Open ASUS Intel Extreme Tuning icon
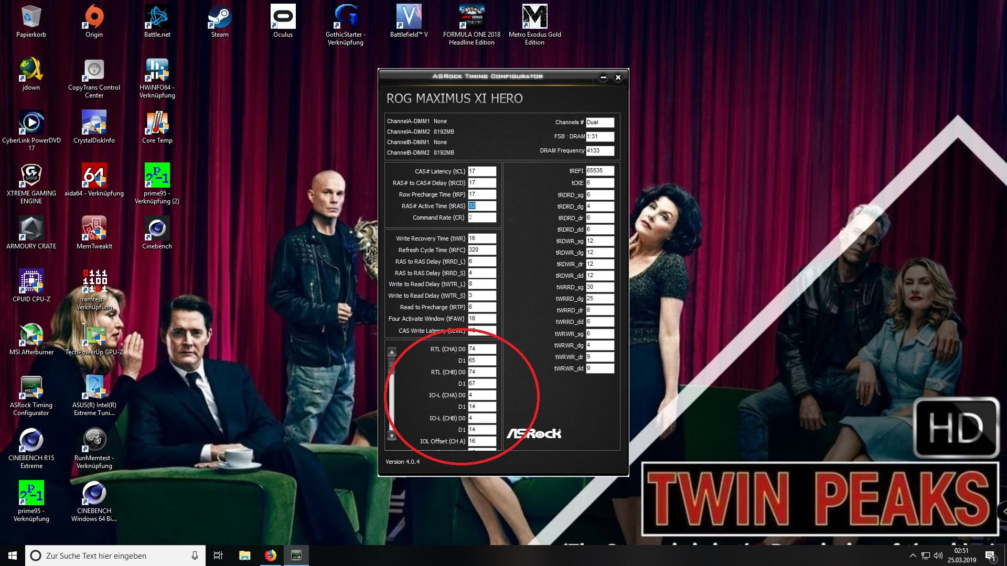Screen dimensions: 1007x566 pyautogui.click(x=94, y=396)
